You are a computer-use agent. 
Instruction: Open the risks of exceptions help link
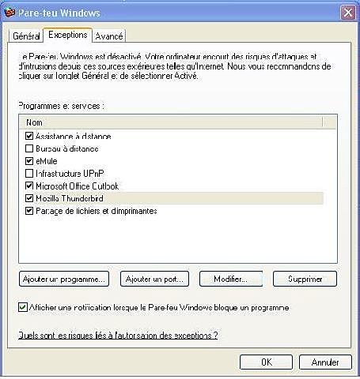click(118, 336)
